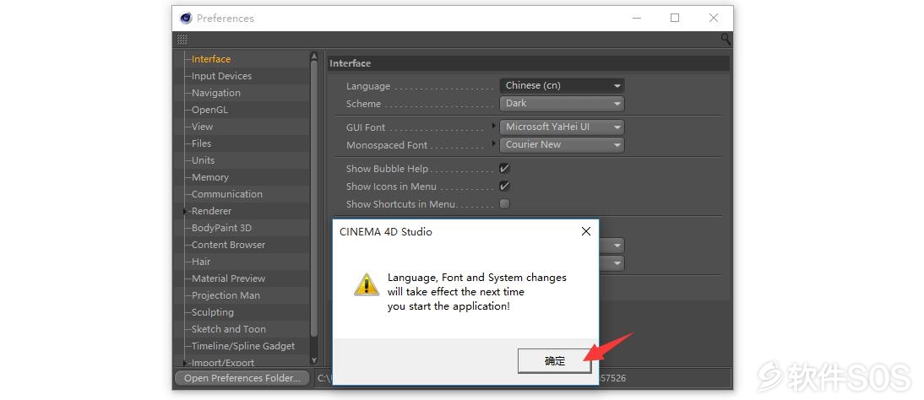Screen dimensions: 924x400
Task: Click the dialog message about Language changes
Action: coord(476,292)
